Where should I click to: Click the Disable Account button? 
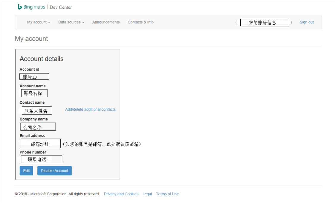[54, 171]
